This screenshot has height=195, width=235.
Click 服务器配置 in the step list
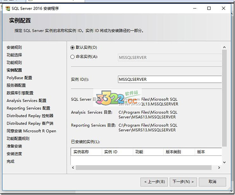16,86
